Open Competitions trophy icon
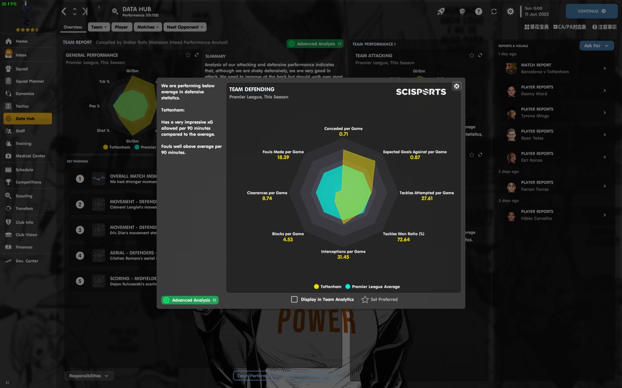This screenshot has width=622, height=388. [8, 182]
